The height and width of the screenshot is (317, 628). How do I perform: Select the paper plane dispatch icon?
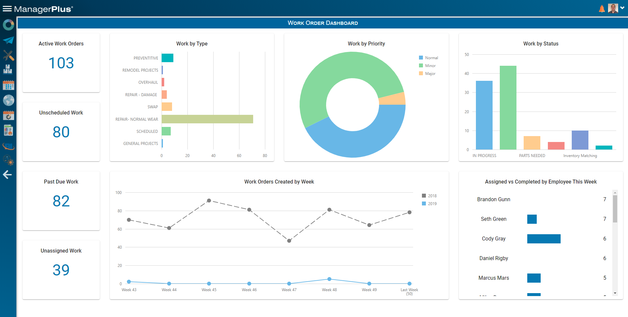coord(8,40)
